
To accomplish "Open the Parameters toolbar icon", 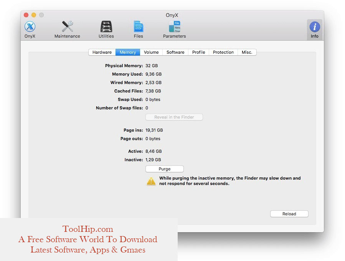I will pos(175,30).
